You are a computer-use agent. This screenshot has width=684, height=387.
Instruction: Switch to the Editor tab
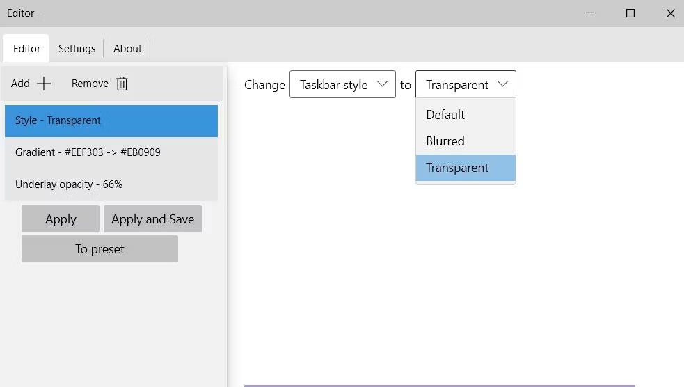pos(26,49)
